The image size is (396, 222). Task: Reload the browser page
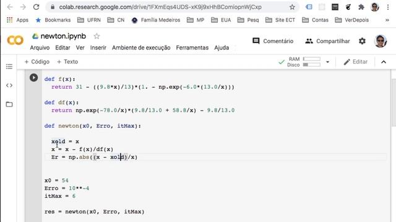pos(36,7)
